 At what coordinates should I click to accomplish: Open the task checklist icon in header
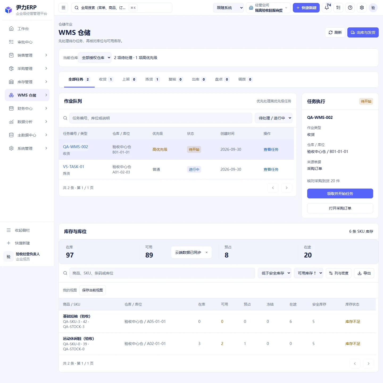[x=338, y=8]
